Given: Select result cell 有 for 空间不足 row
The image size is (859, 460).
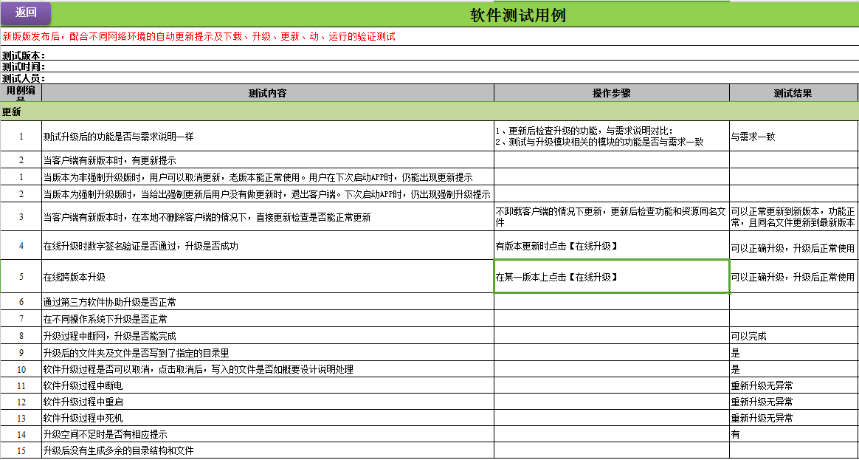Looking at the screenshot, I should (793, 435).
